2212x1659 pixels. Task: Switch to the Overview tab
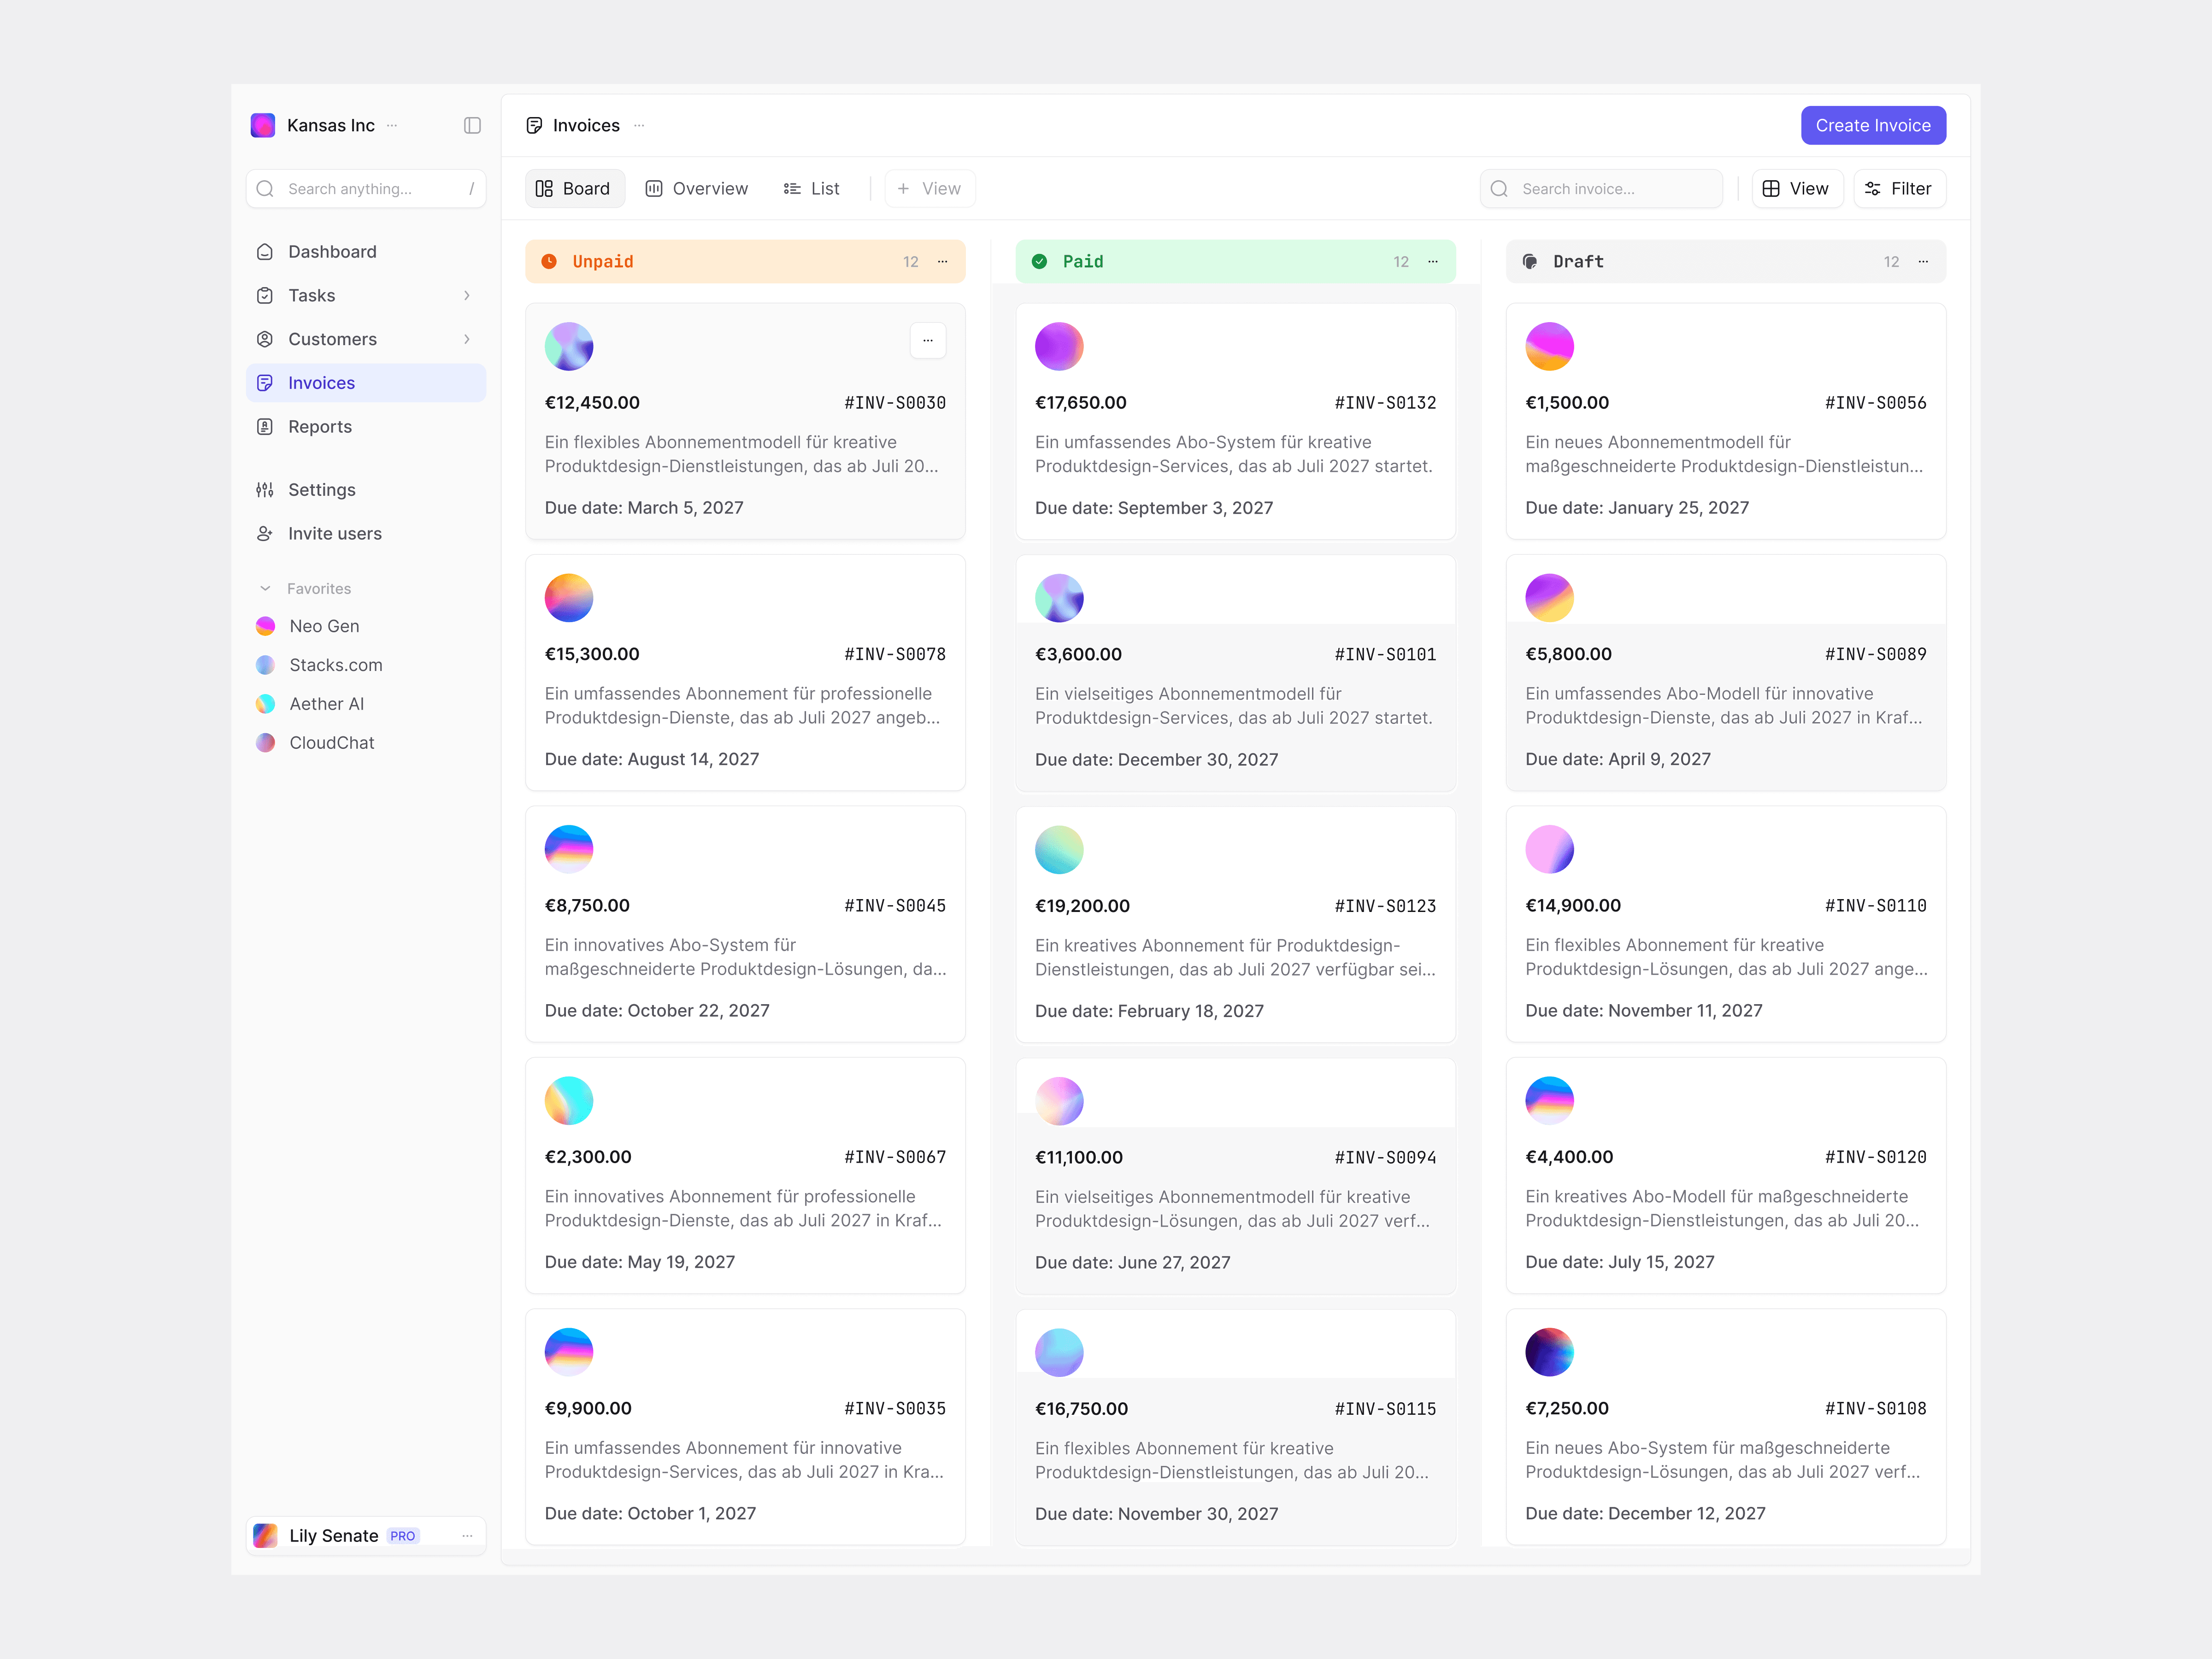point(696,189)
